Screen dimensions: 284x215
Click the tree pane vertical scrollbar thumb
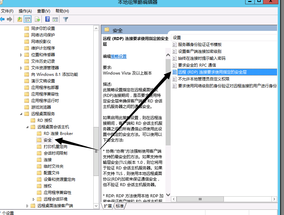pos(96,151)
